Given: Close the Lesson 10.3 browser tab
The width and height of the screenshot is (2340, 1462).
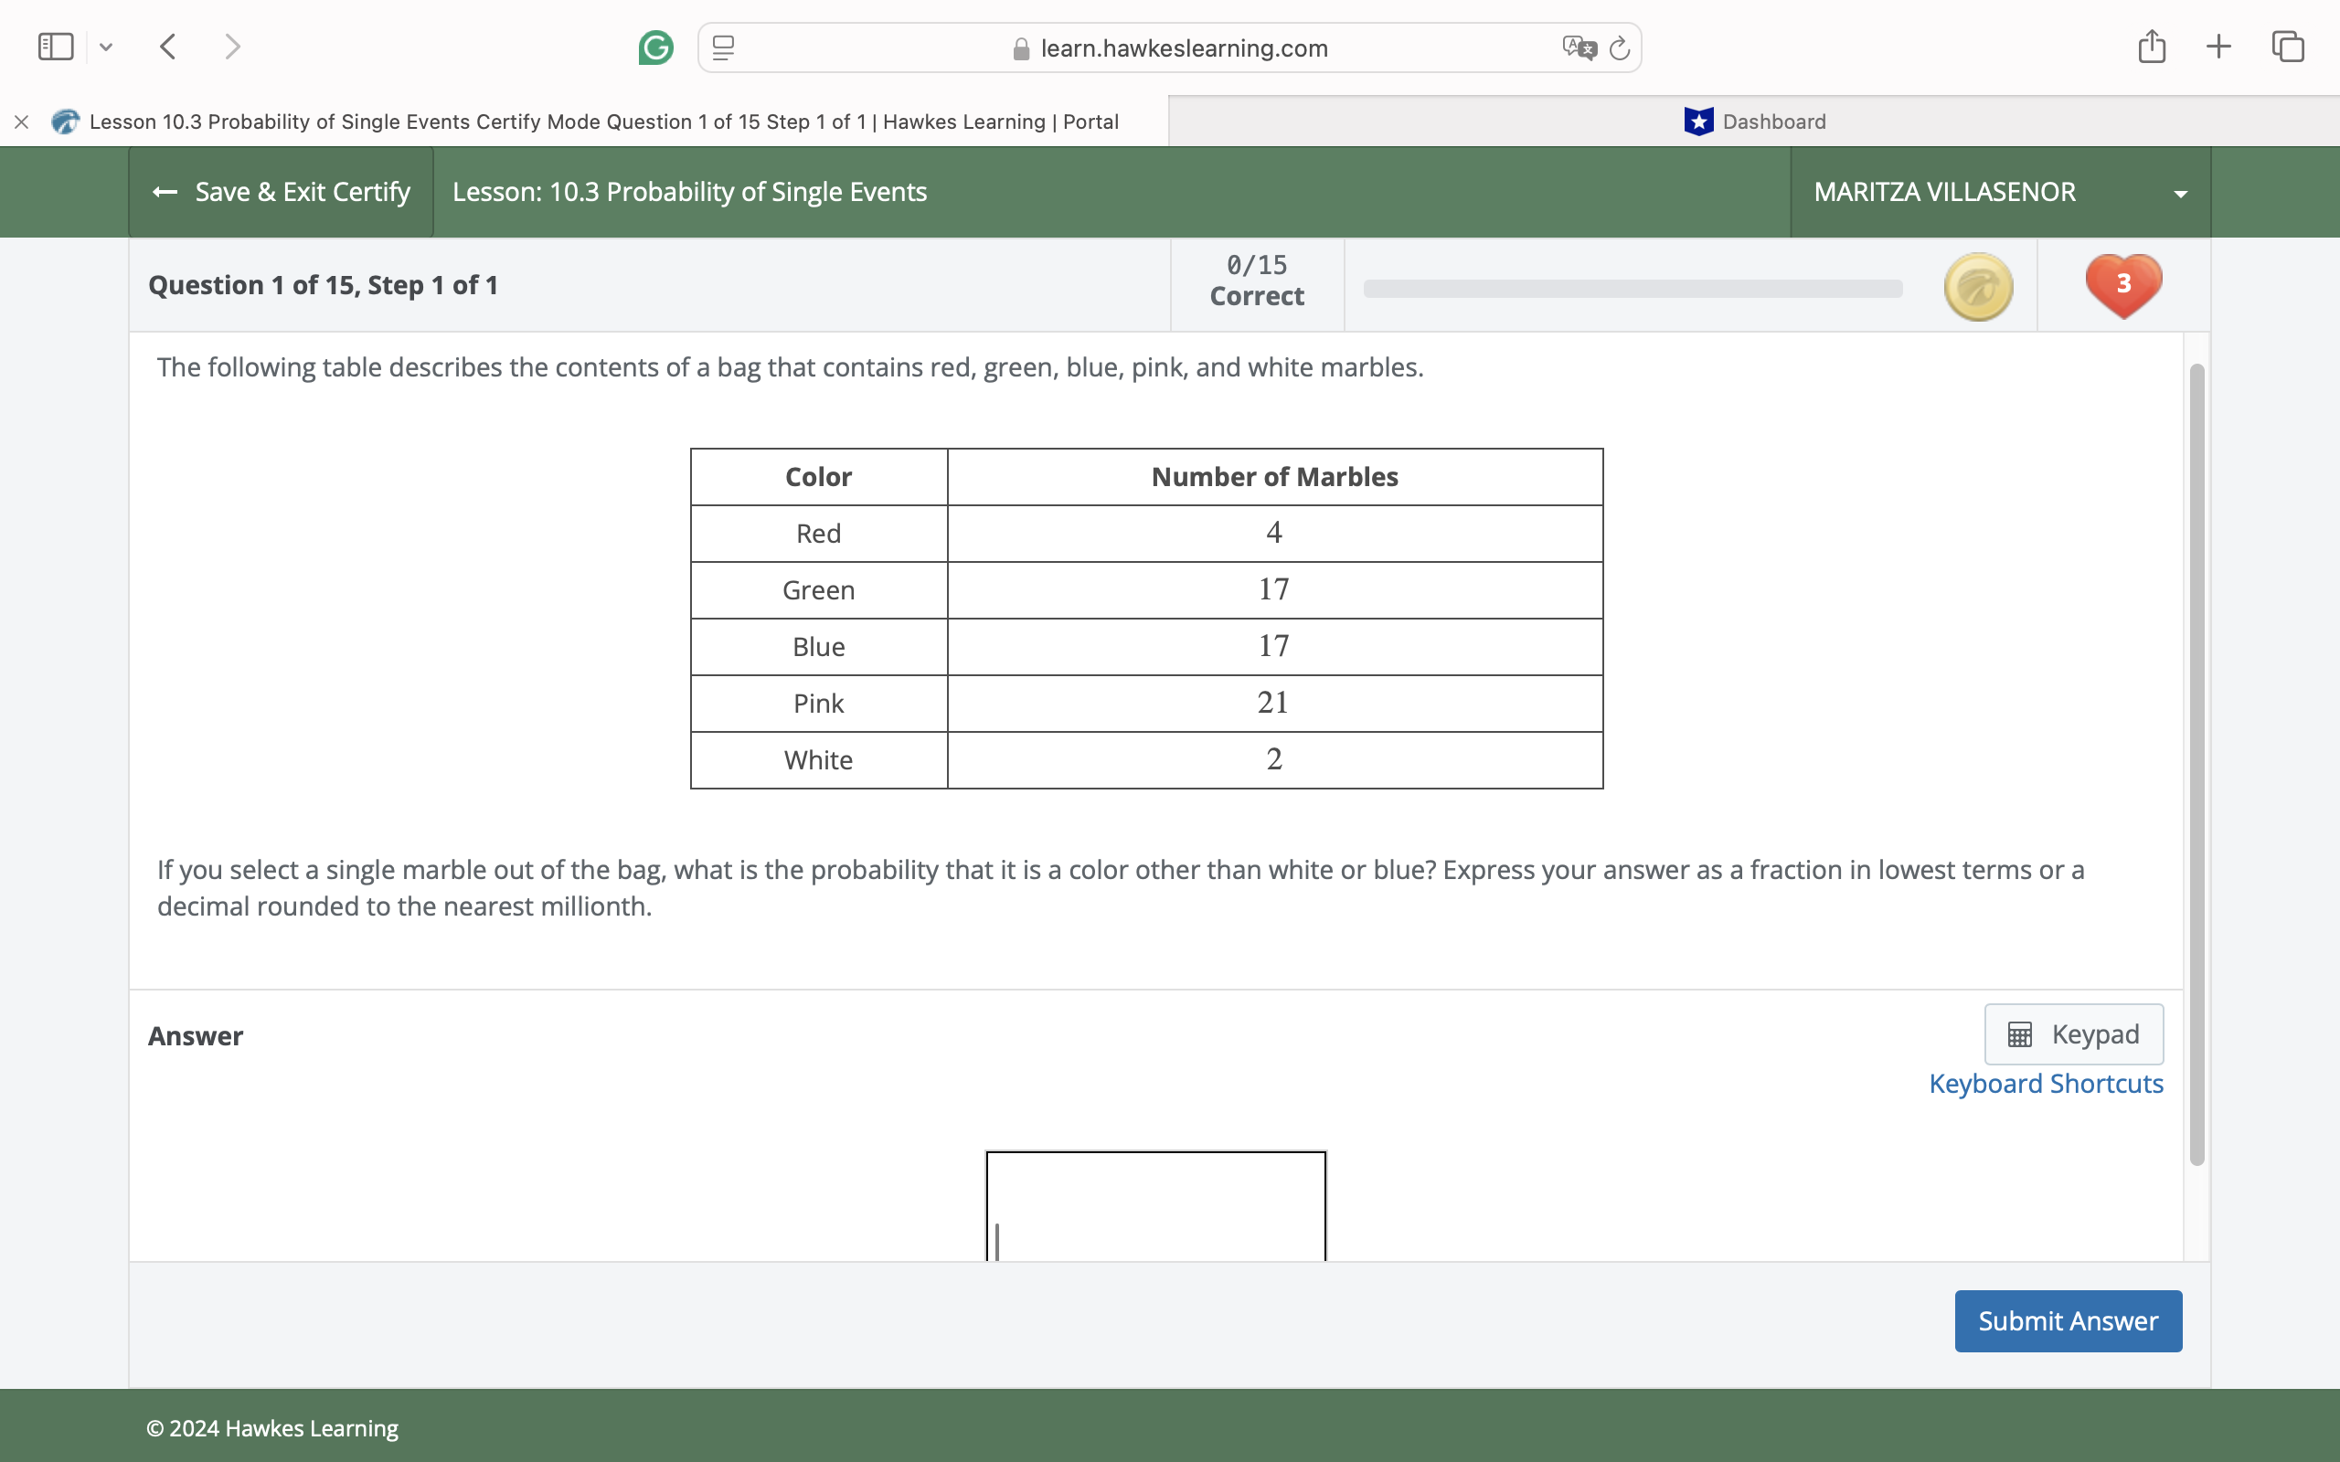Looking at the screenshot, I should tap(20, 121).
